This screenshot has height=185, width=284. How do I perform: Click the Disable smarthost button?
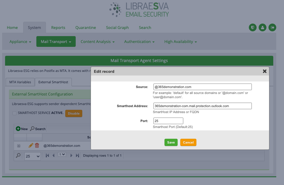(74, 113)
